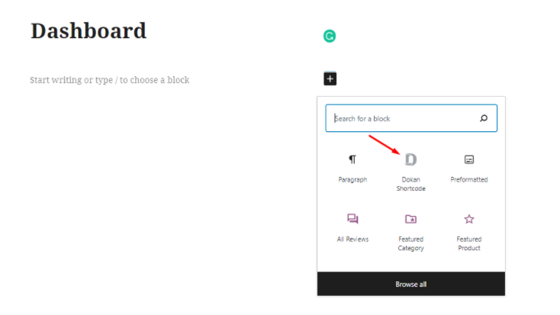Click the empty white area inside the block inserter popup

click(411, 262)
